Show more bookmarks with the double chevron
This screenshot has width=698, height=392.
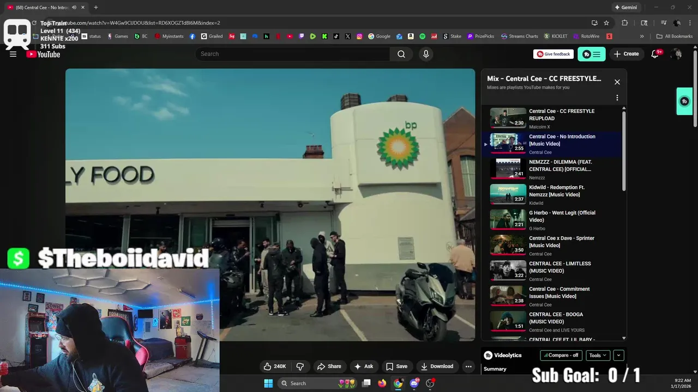click(642, 36)
